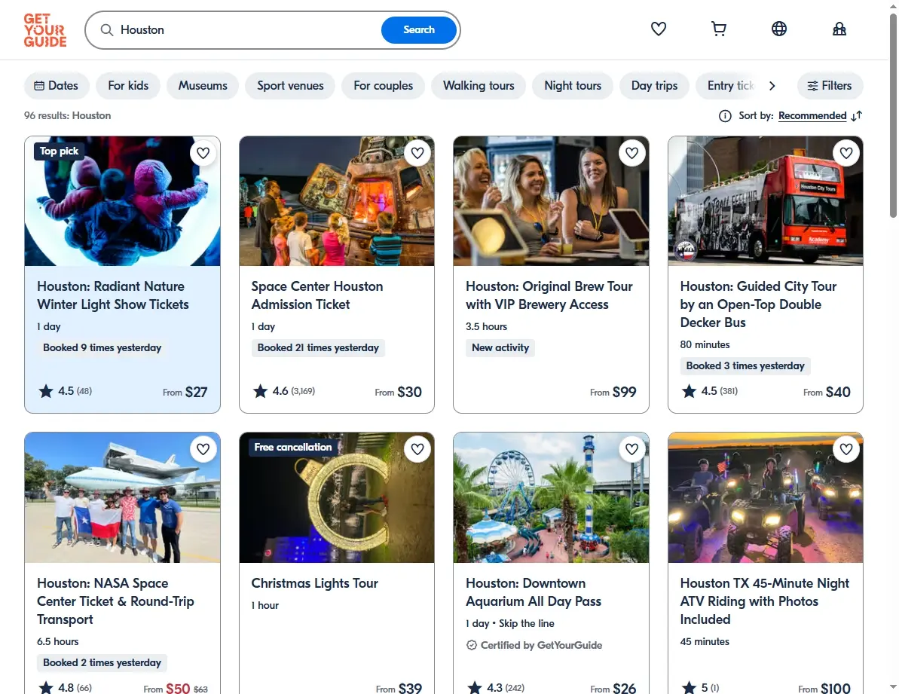Screen dimensions: 899x694
Task: Open Houston: Radiant Nature Winter Light Show Tickets
Action: click(113, 295)
